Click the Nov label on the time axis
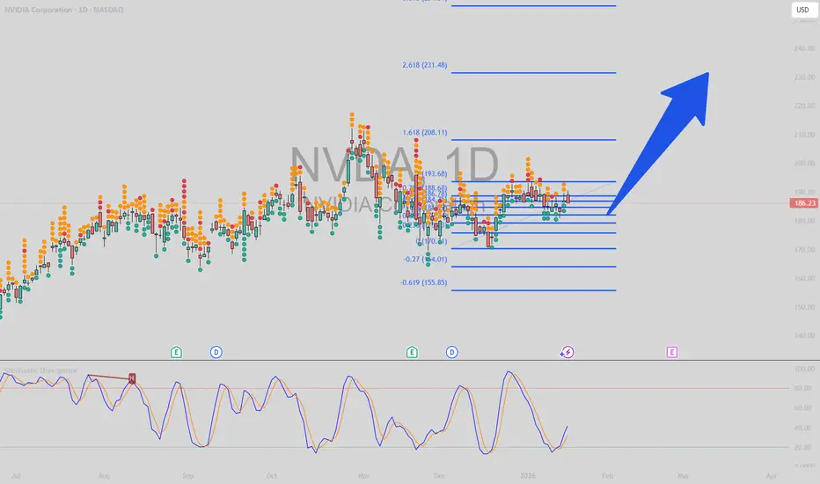Screen dimensions: 820x484 [x=363, y=475]
